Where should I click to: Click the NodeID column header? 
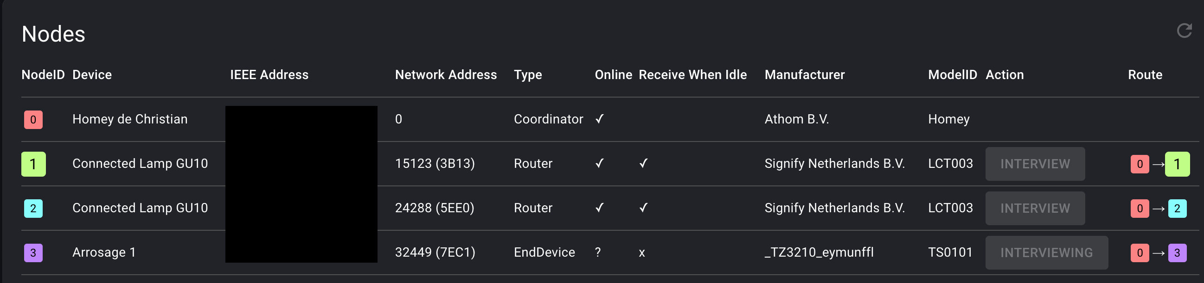pyautogui.click(x=43, y=74)
